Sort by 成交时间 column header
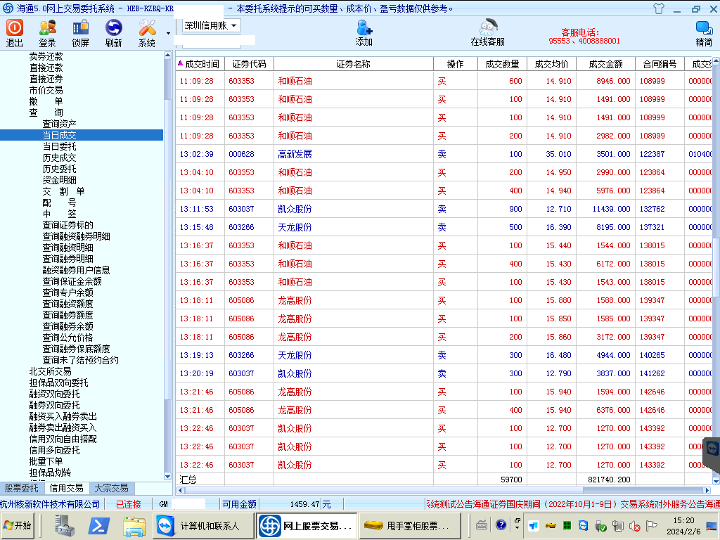Screen dimensions: 720x540 [201, 64]
